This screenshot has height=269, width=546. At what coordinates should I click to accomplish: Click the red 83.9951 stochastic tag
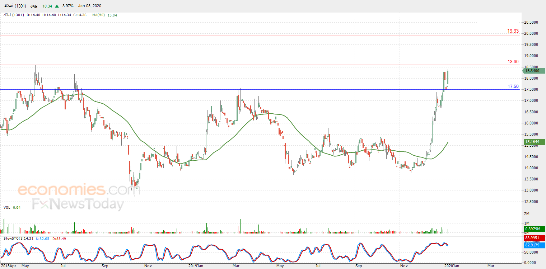pyautogui.click(x=534, y=239)
